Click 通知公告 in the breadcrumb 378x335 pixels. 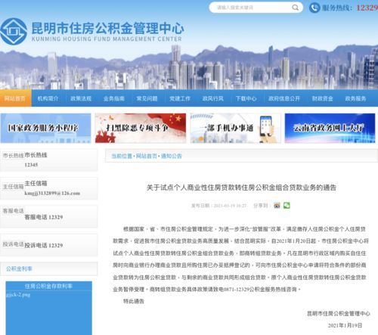point(172,156)
